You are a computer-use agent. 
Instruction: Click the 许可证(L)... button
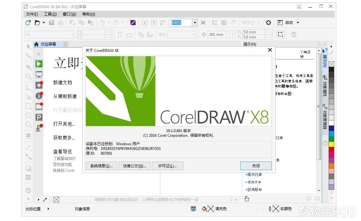(167, 166)
